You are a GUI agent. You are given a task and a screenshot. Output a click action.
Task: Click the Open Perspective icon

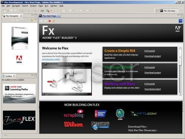pos(157,11)
